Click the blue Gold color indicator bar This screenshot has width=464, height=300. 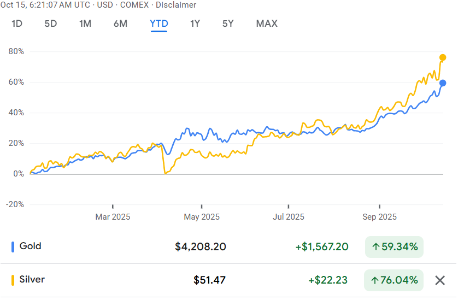click(x=13, y=247)
